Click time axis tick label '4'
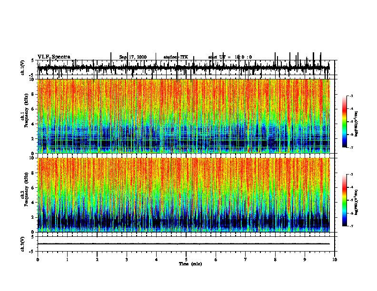Screen dimensions: 377x291 157,260
